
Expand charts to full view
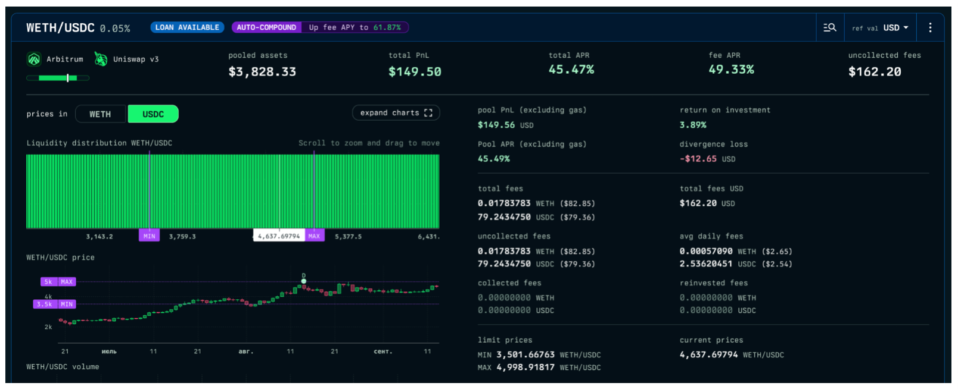click(x=396, y=113)
